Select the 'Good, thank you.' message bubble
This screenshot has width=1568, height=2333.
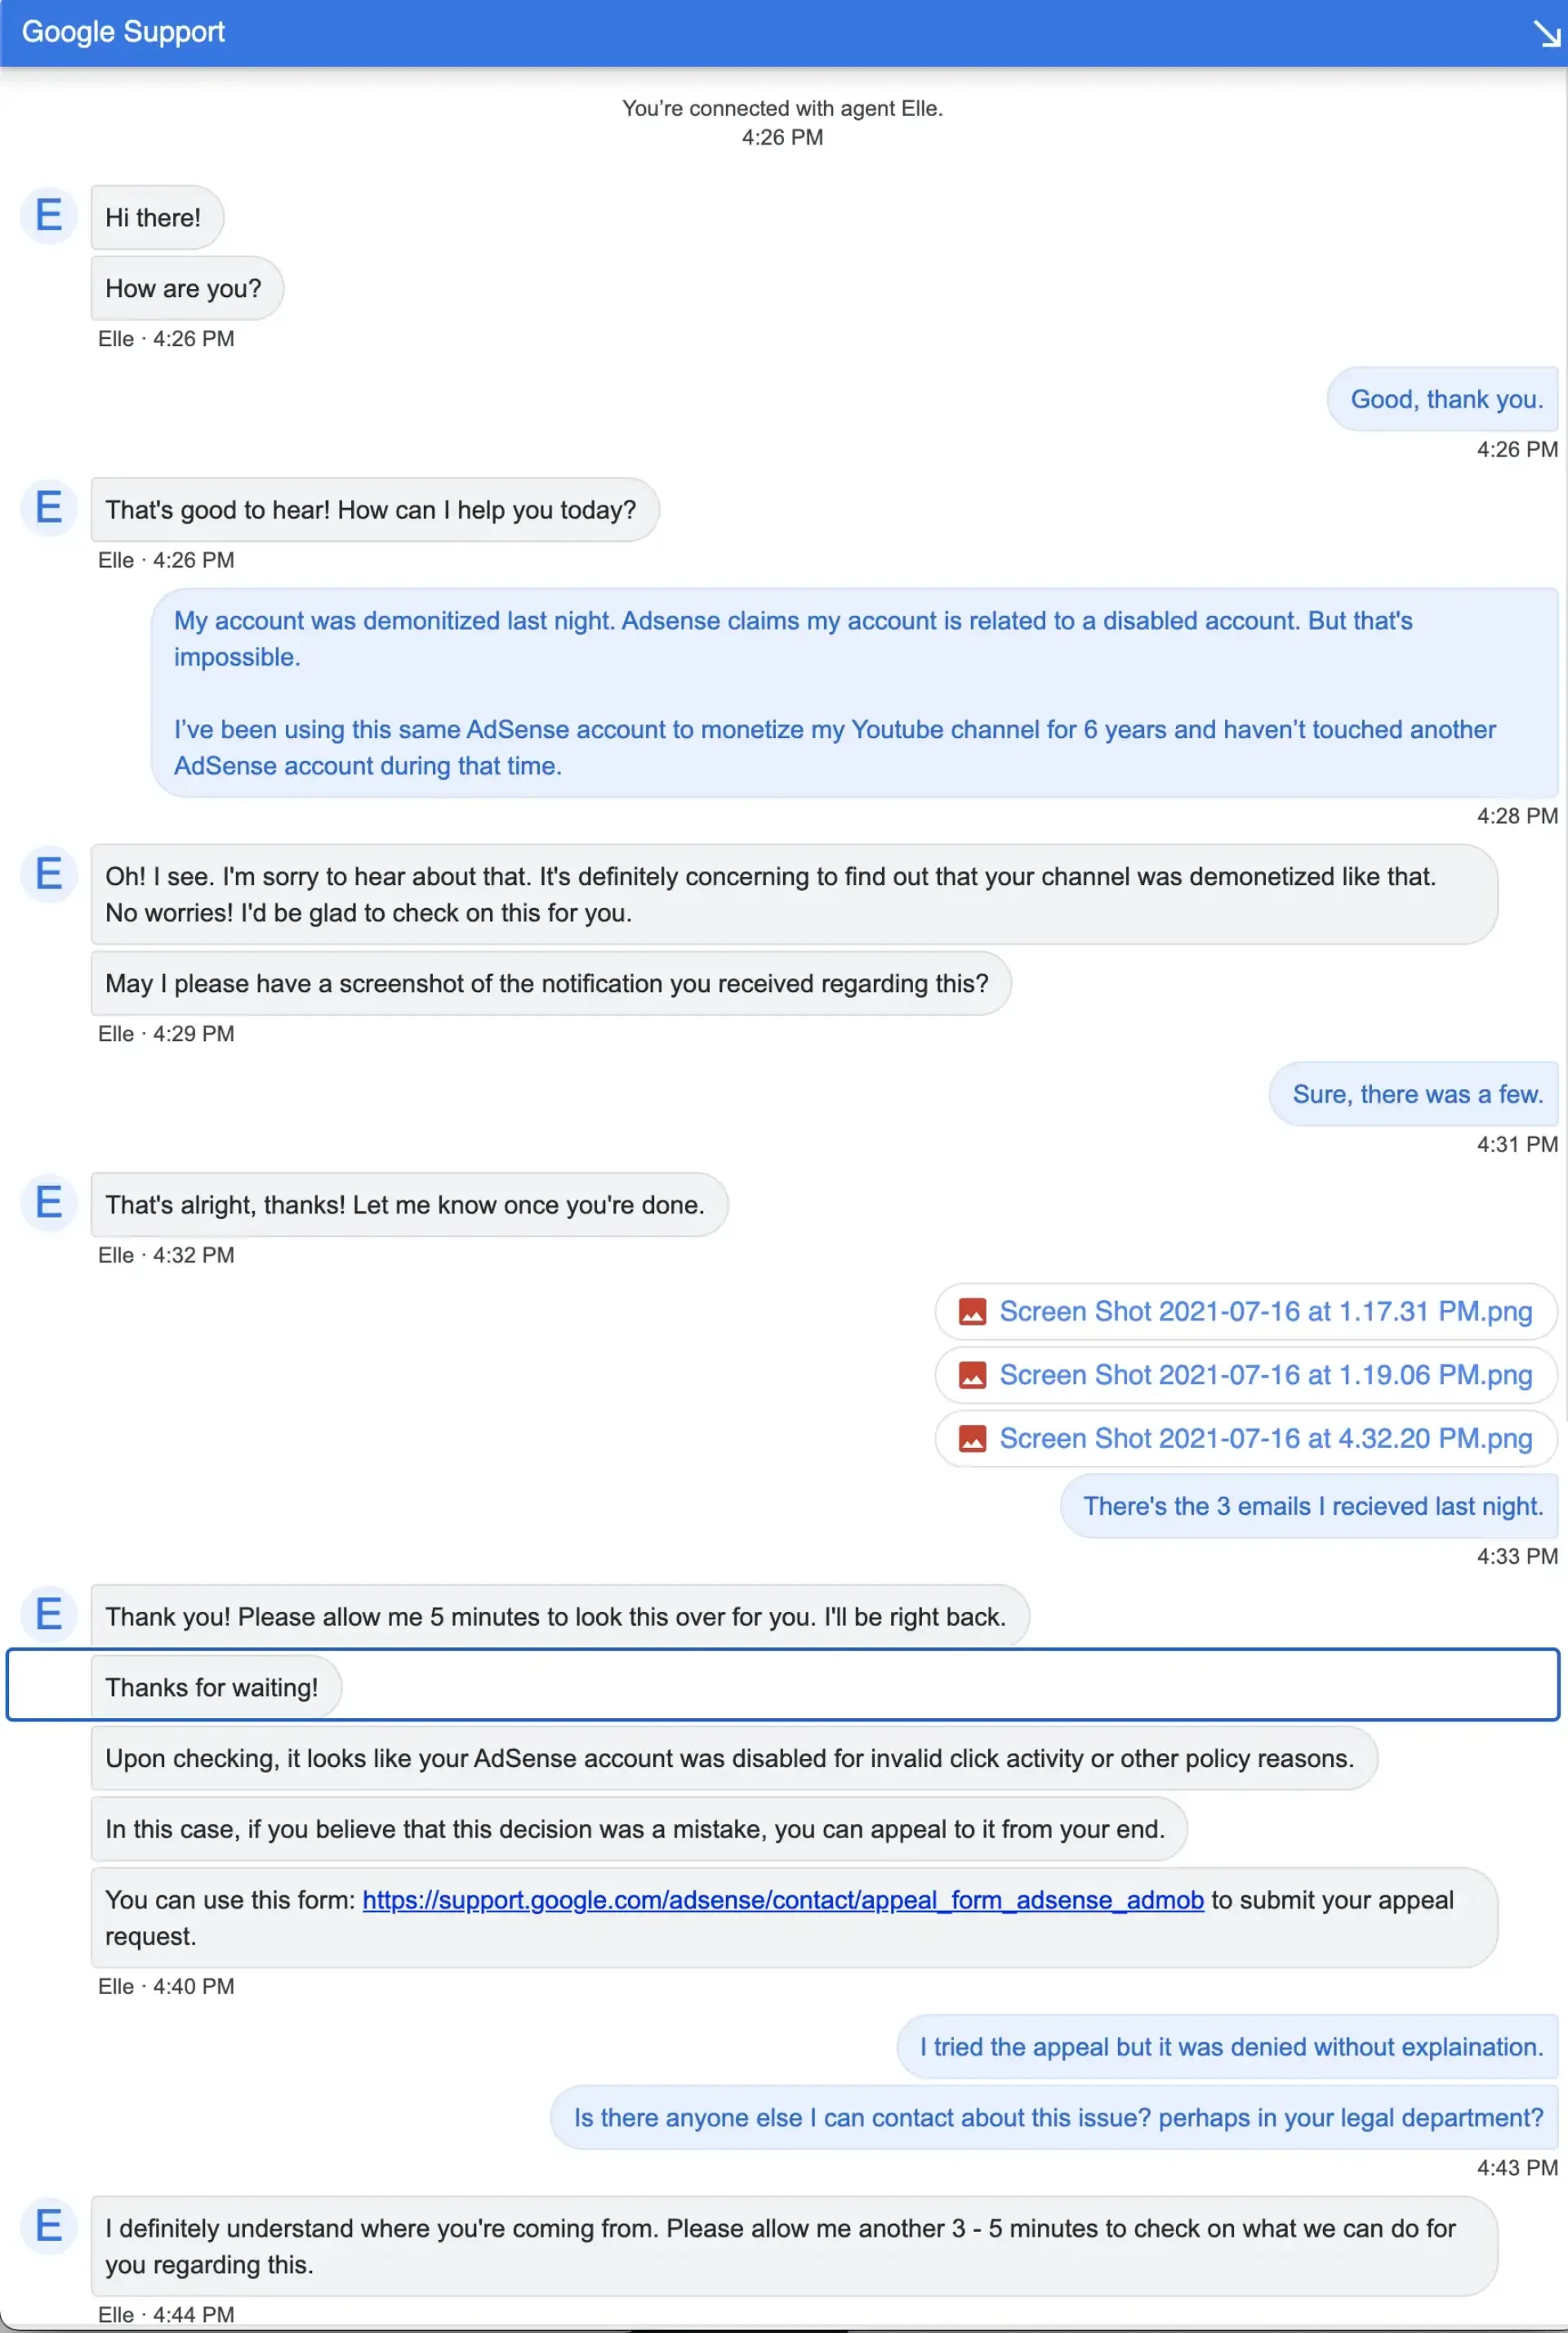(x=1442, y=399)
